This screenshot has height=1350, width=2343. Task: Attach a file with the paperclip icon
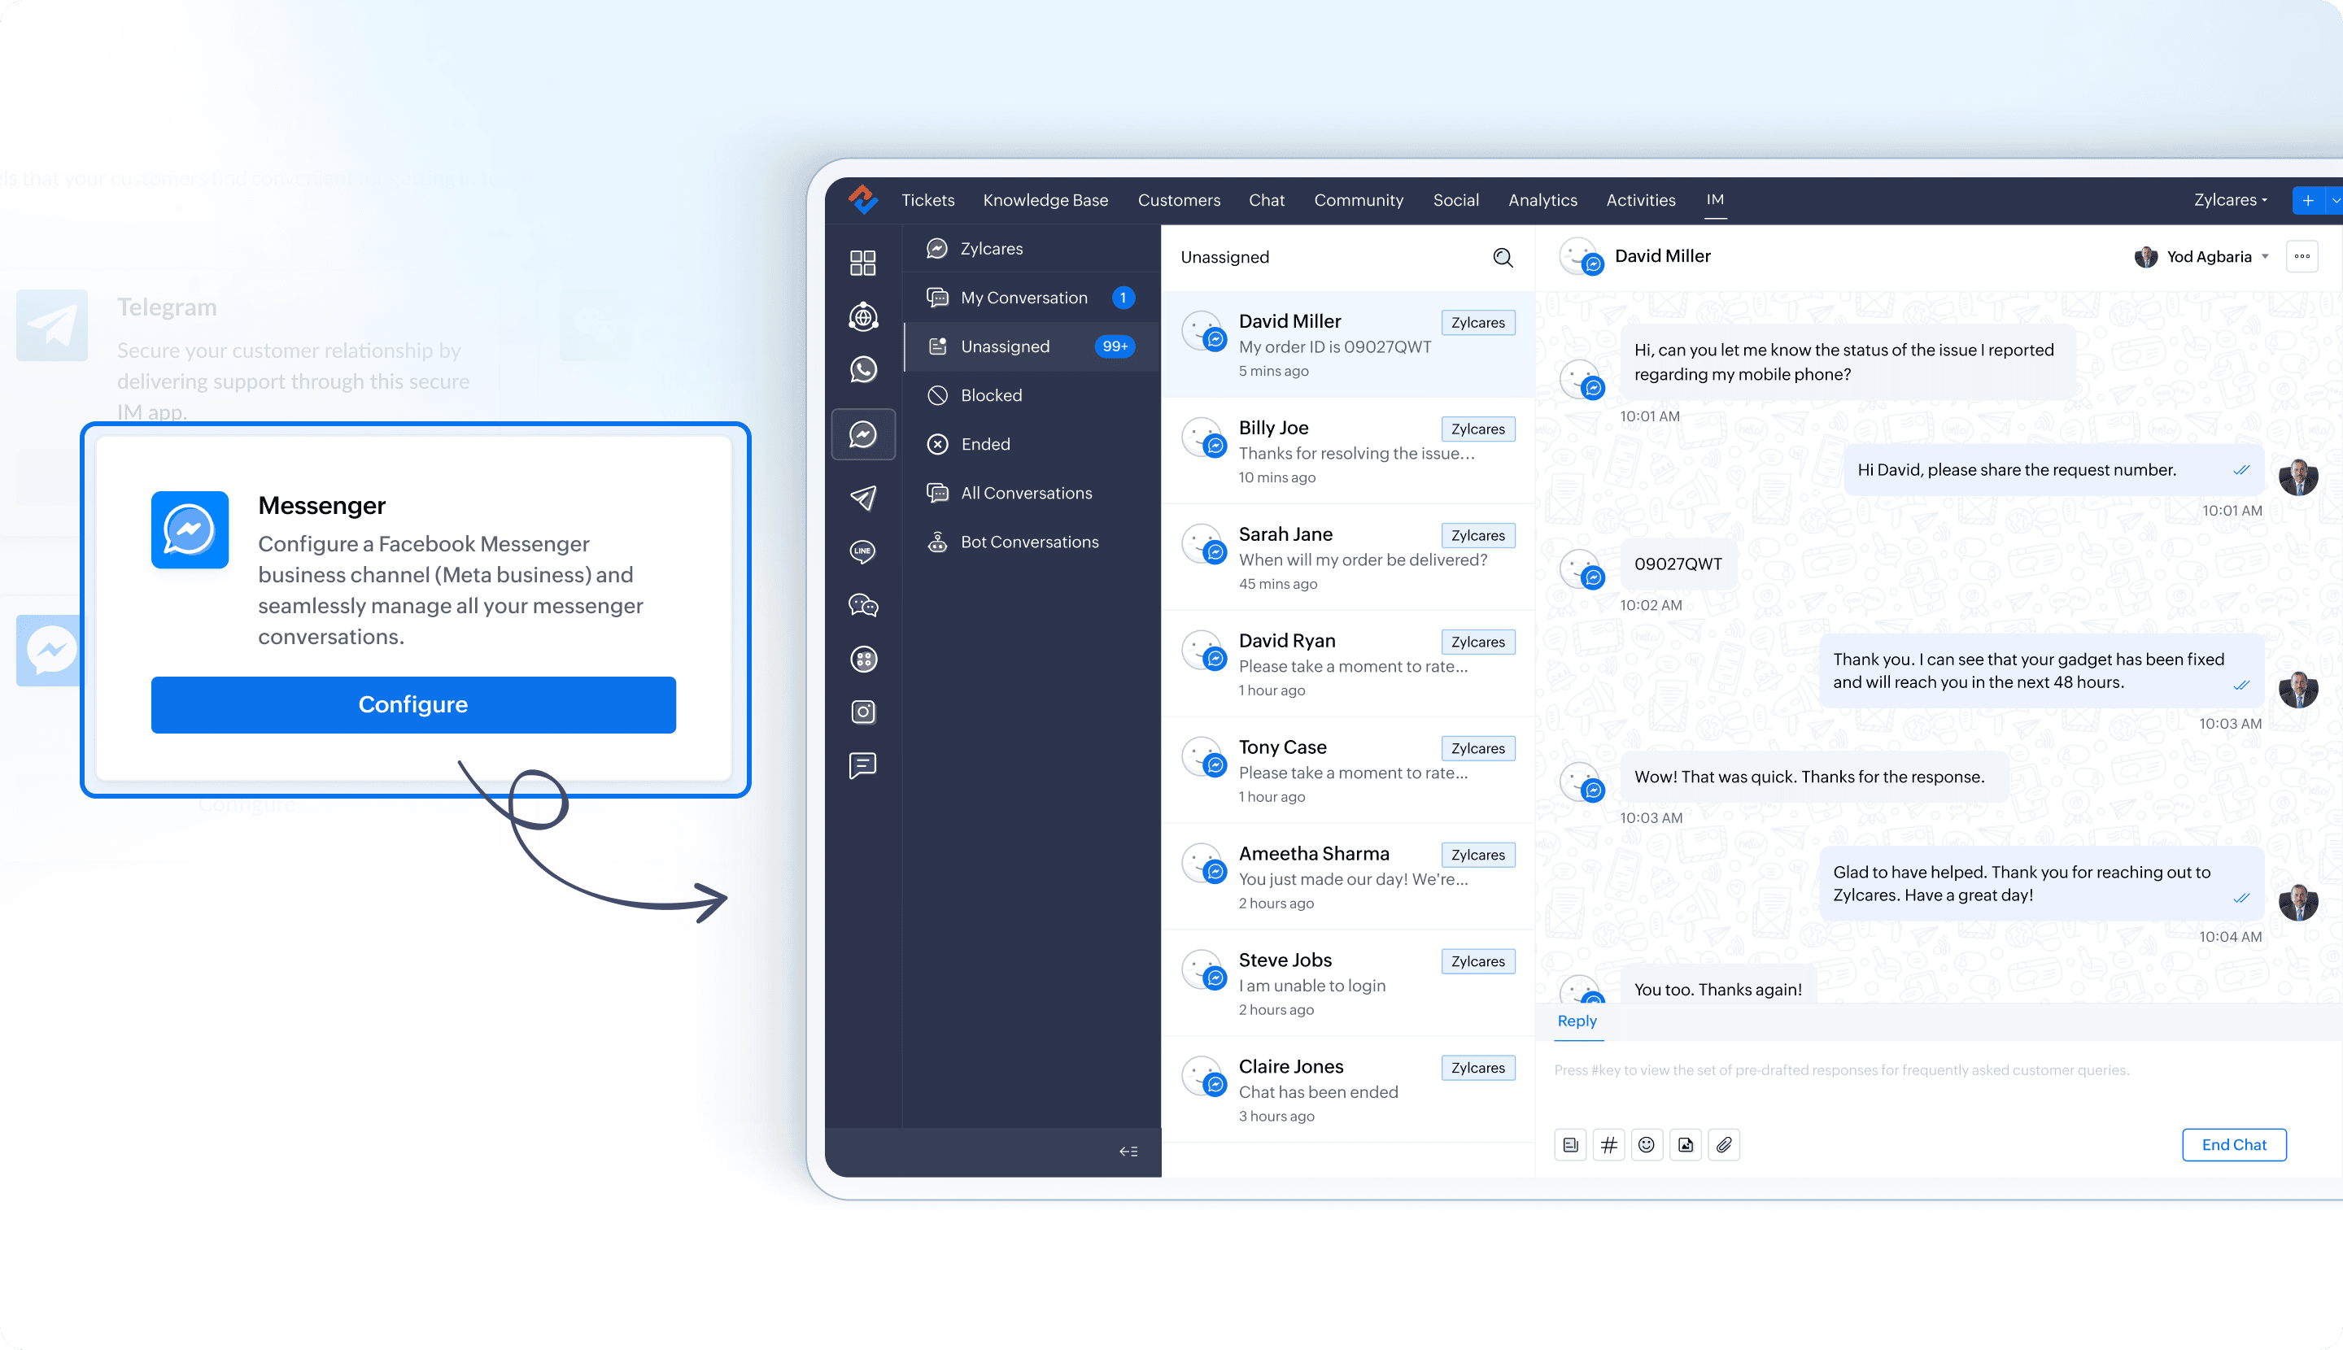[1723, 1145]
